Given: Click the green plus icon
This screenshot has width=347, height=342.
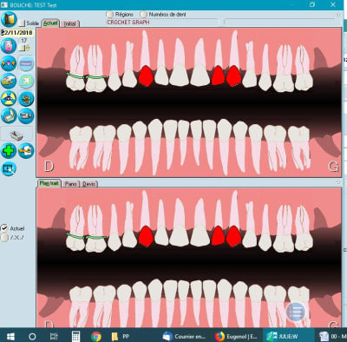Looking at the screenshot, I should [9, 151].
